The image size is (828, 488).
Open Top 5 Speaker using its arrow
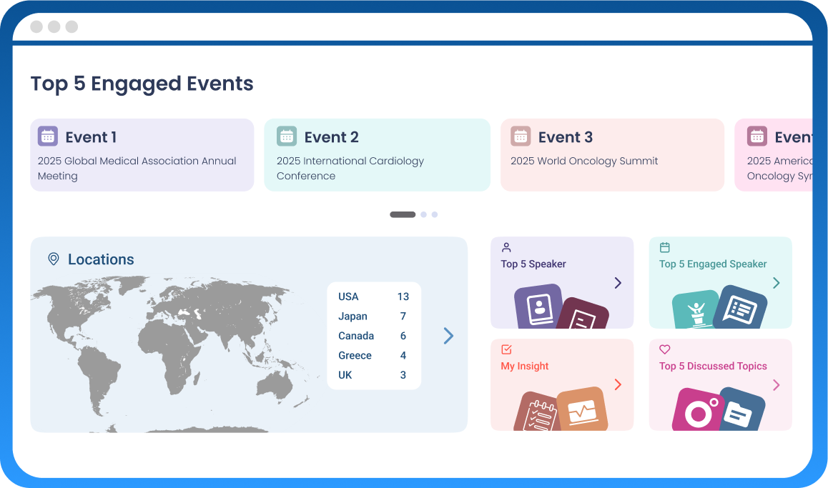(618, 284)
